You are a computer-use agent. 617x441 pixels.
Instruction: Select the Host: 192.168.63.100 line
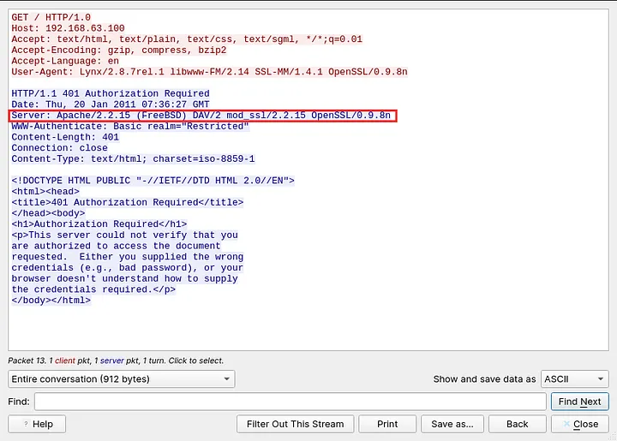pos(68,28)
